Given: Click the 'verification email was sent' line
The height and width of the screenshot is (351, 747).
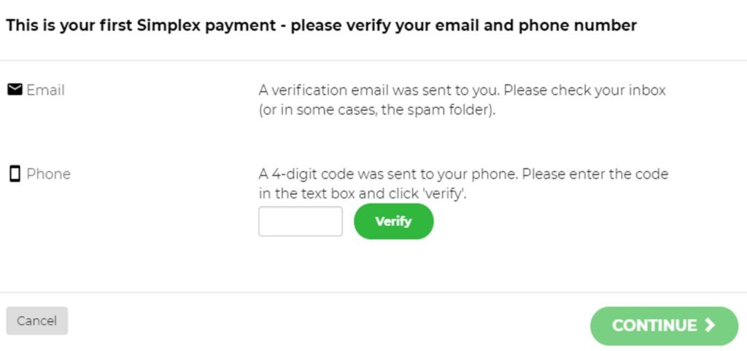Looking at the screenshot, I should (462, 90).
